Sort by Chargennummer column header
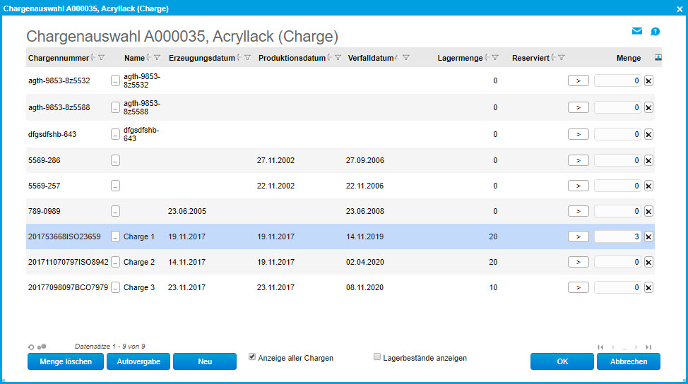688x384 pixels. tap(59, 58)
